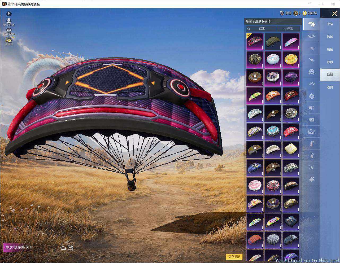Open the roast chicken category icon

pos(312,179)
